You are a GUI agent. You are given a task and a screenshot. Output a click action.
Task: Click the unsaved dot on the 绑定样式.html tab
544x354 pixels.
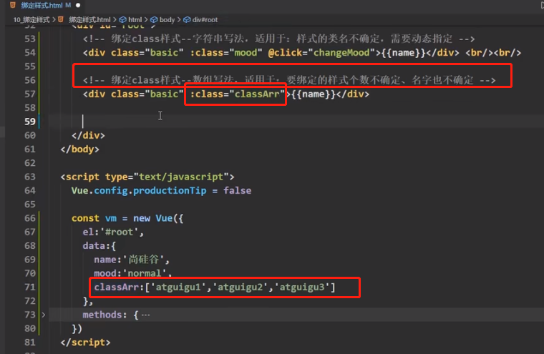tap(78, 5)
